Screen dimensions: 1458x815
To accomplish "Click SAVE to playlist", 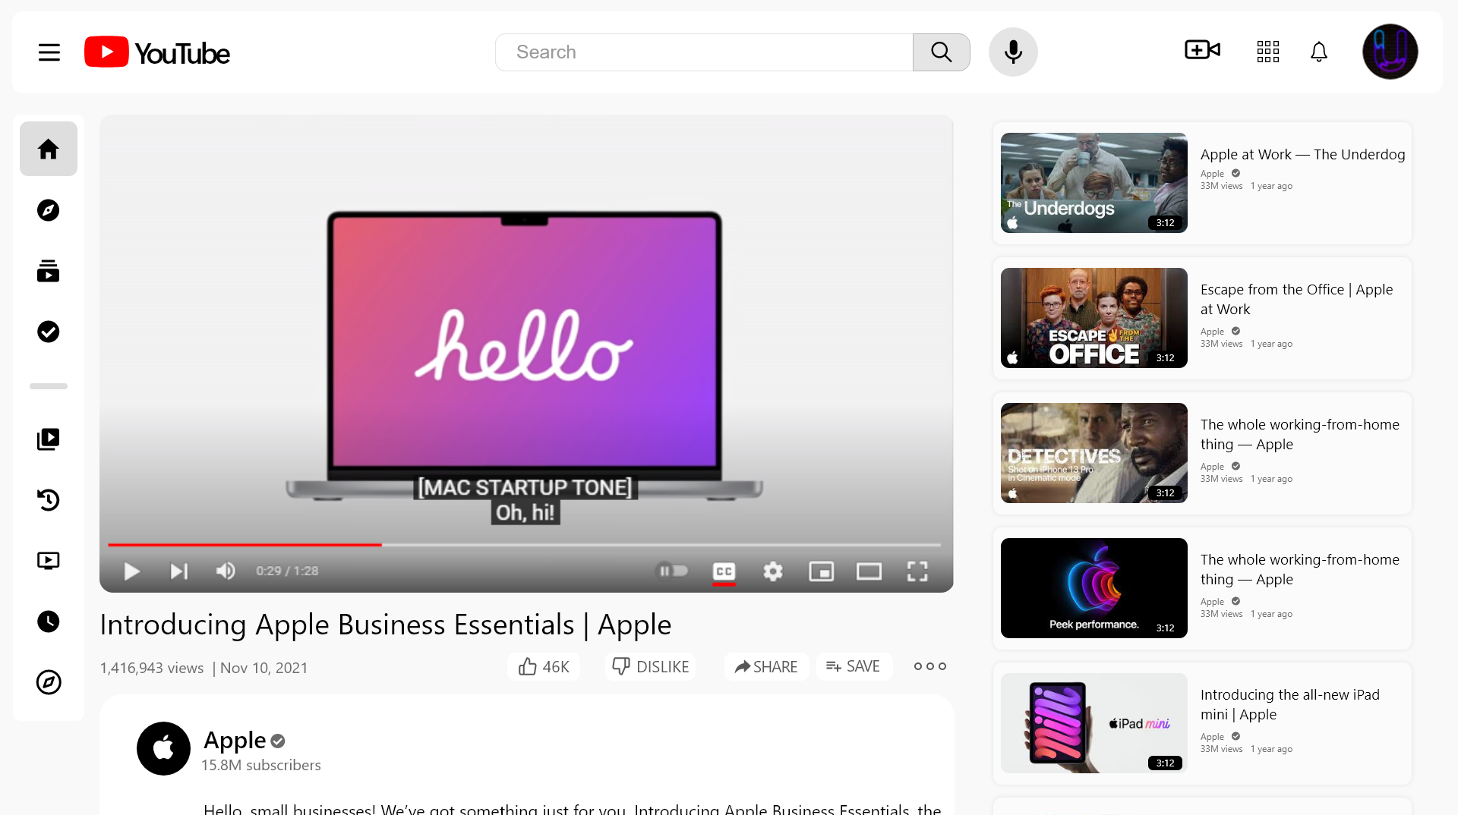I will pos(854,666).
